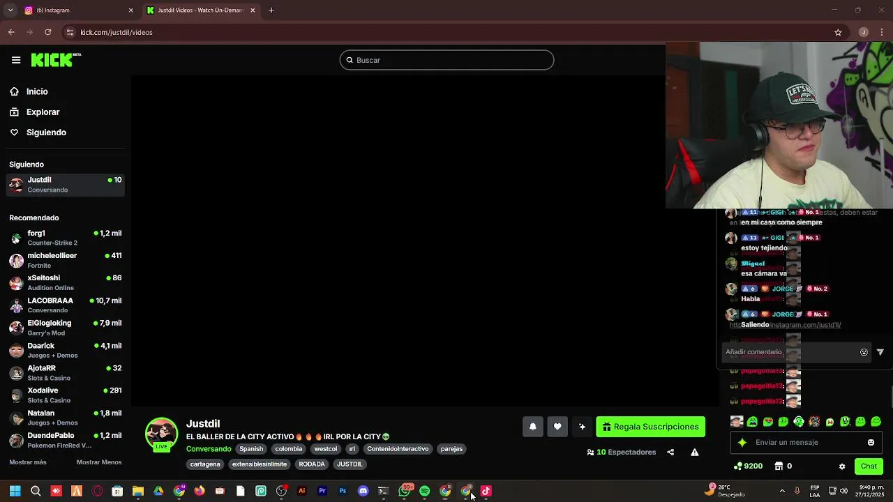
Task: Click the sparkle subscribe icon button
Action: pos(582,427)
